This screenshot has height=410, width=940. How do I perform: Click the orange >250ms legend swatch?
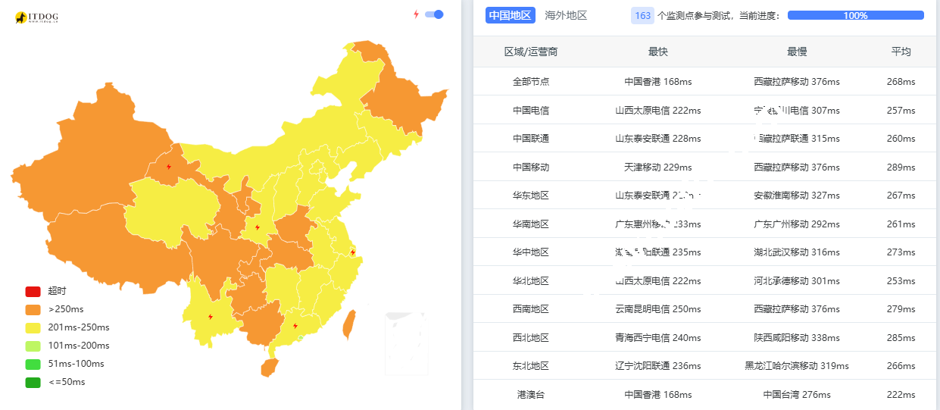tap(33, 309)
